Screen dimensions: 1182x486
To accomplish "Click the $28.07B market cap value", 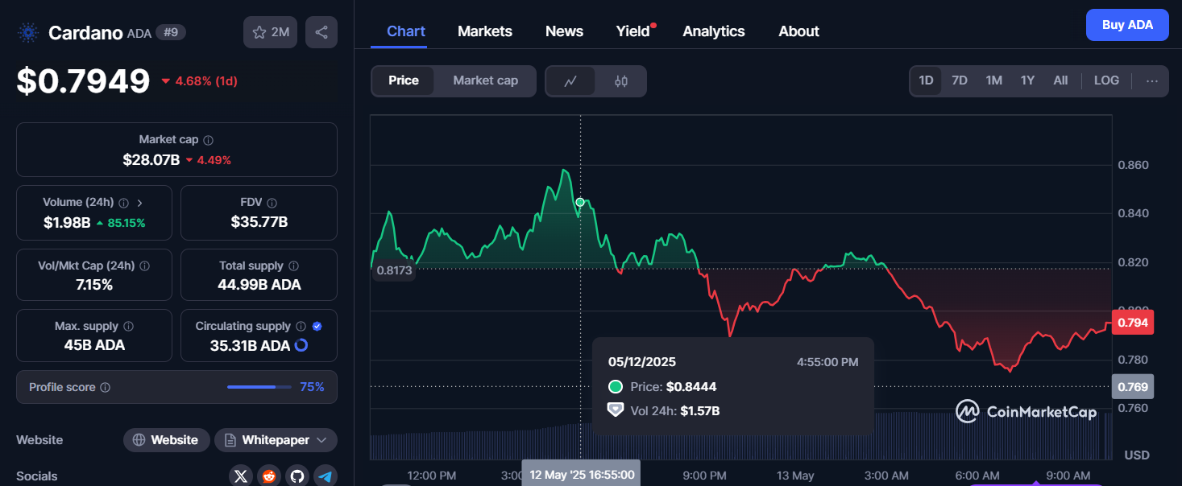I will (x=151, y=159).
